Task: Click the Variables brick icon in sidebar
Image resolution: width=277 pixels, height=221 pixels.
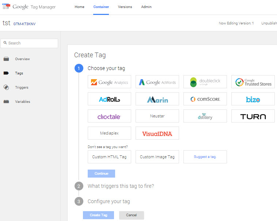Action: pyautogui.click(x=6, y=101)
